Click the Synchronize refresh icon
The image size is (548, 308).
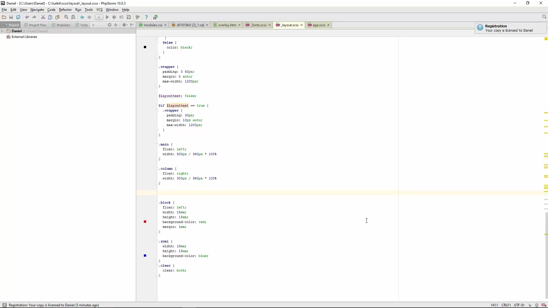tap(18, 17)
